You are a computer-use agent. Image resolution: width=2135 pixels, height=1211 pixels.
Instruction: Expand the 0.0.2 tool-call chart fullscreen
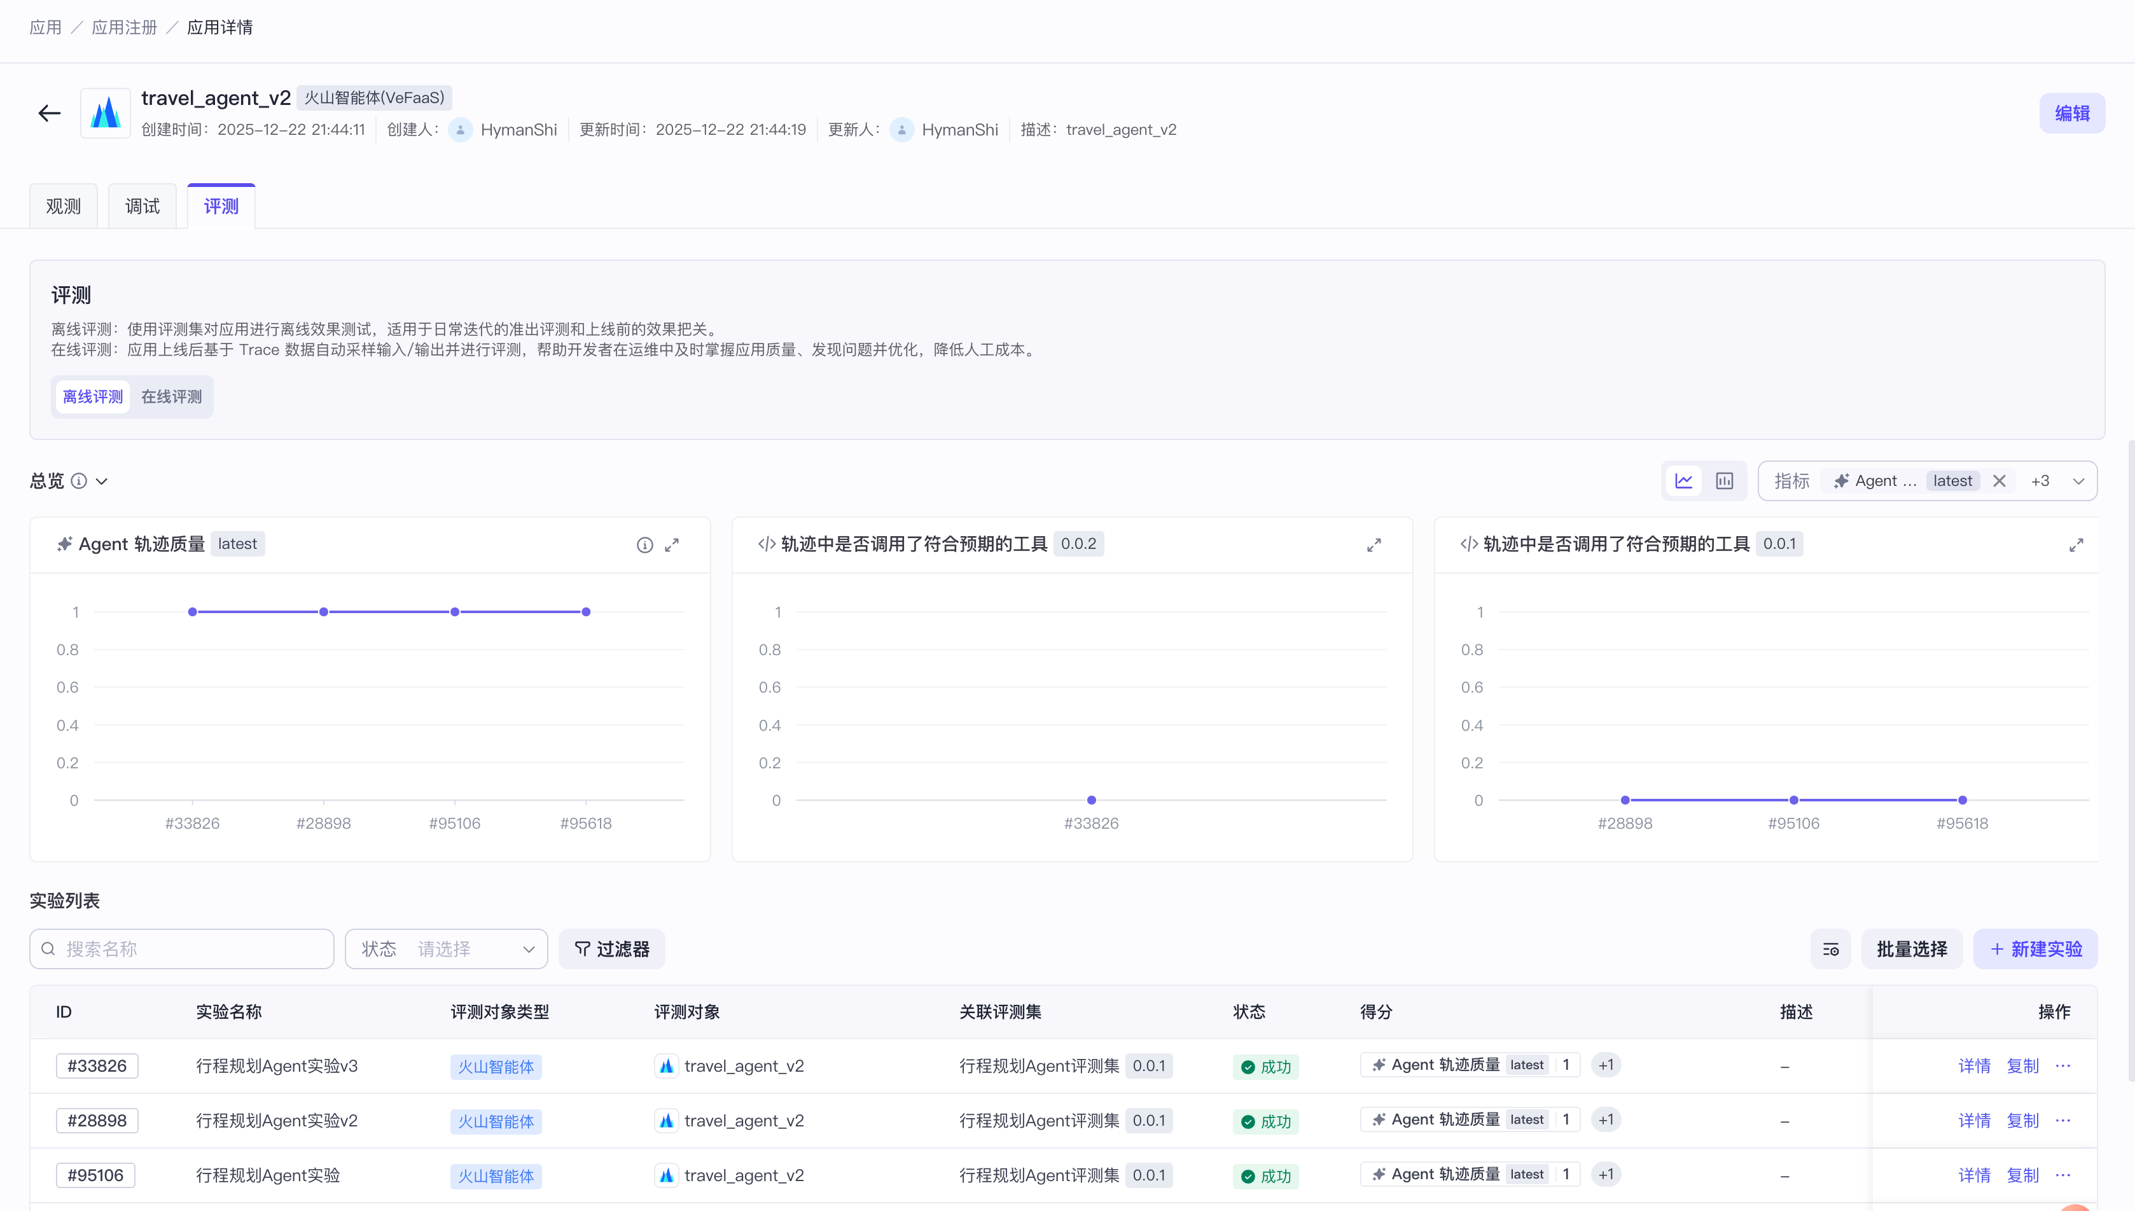click(x=1374, y=545)
